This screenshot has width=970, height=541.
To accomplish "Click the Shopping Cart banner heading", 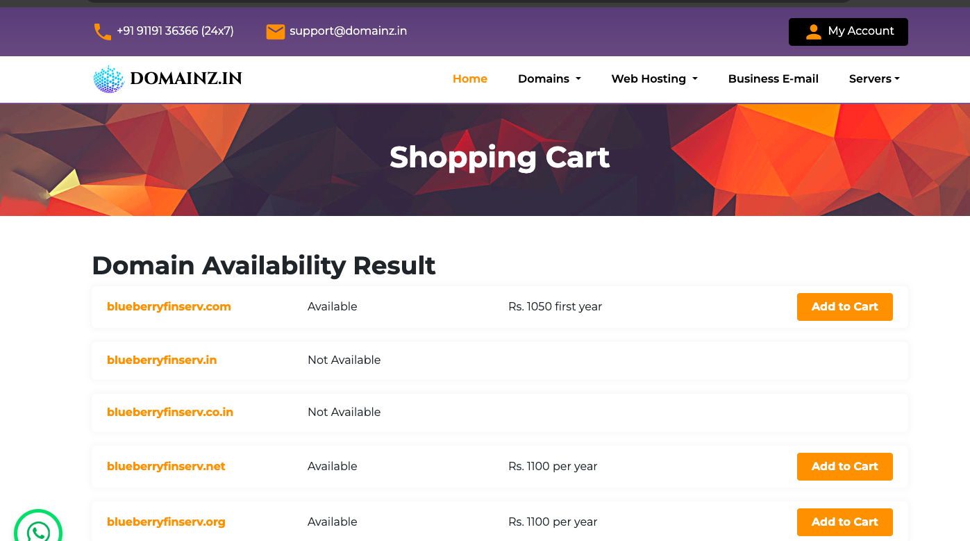I will pyautogui.click(x=499, y=158).
